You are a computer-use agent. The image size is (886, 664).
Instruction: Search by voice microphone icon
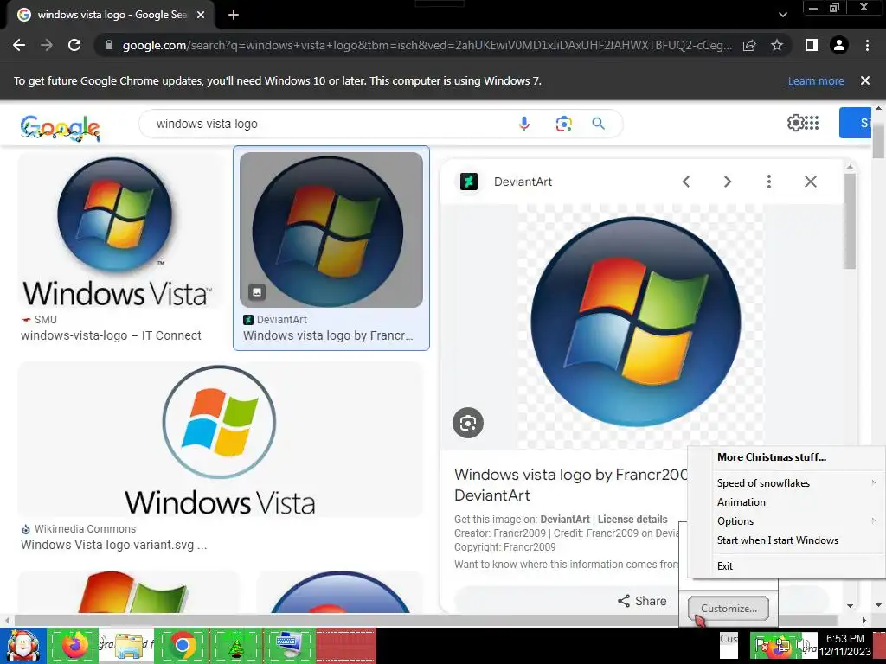(524, 124)
